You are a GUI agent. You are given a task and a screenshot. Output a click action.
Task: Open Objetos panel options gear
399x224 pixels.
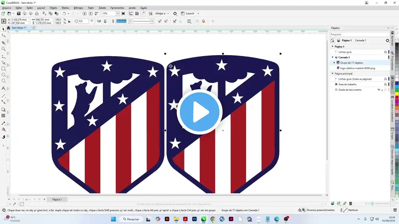(387, 40)
